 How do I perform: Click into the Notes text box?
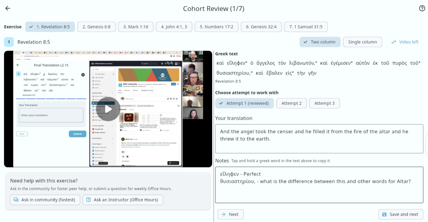(319, 185)
